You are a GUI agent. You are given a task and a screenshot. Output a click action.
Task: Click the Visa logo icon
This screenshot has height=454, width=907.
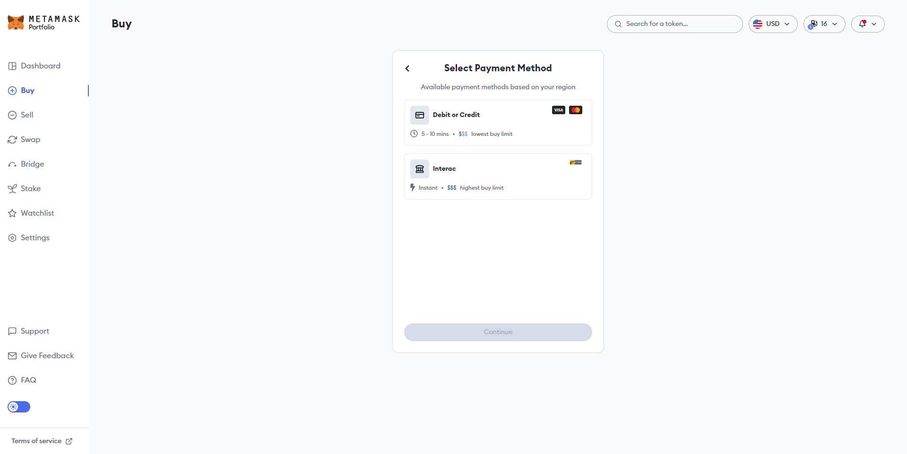[x=559, y=110]
